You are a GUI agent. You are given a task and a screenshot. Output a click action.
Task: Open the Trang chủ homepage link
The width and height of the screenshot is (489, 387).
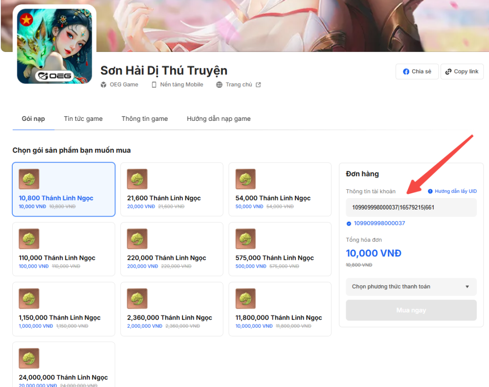(x=238, y=85)
